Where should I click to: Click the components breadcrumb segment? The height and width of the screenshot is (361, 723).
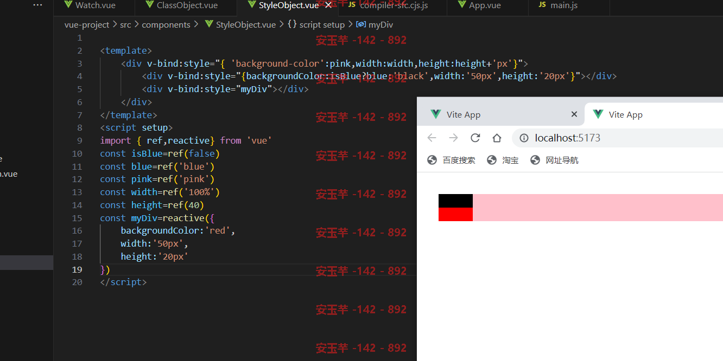[166, 25]
